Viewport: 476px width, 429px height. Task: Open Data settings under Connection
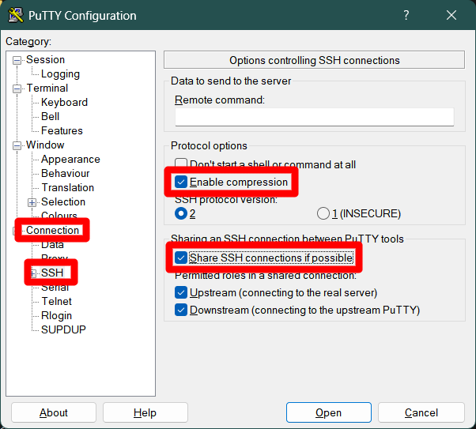pyautogui.click(x=52, y=245)
